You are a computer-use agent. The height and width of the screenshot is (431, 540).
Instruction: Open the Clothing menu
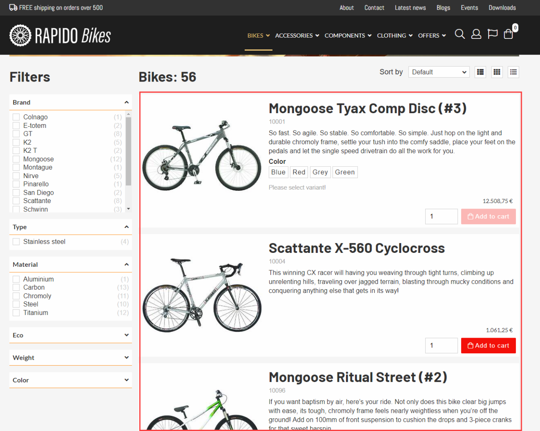(x=394, y=35)
